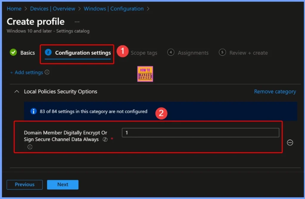Open the info tooltip under the setting name
Screen dimensions: 305x199
point(29,147)
